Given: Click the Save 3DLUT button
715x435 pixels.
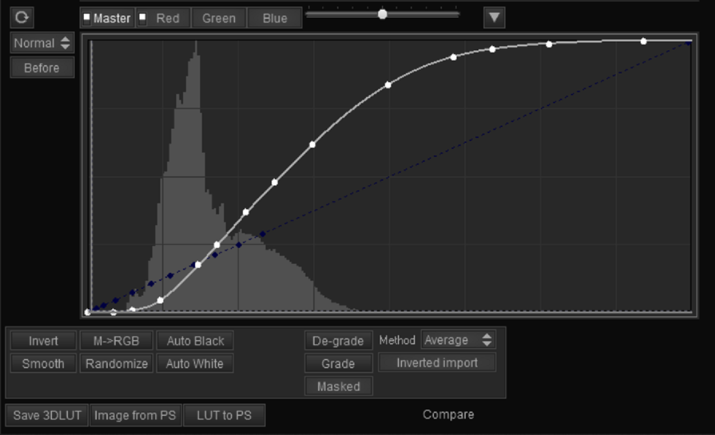Looking at the screenshot, I should click(47, 415).
